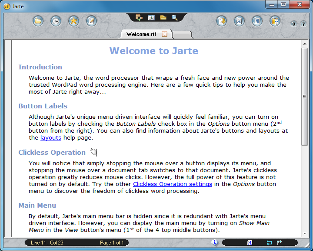This screenshot has width=313, height=251.
Task: Click the vertical scrollbar thumb
Action: (305, 97)
